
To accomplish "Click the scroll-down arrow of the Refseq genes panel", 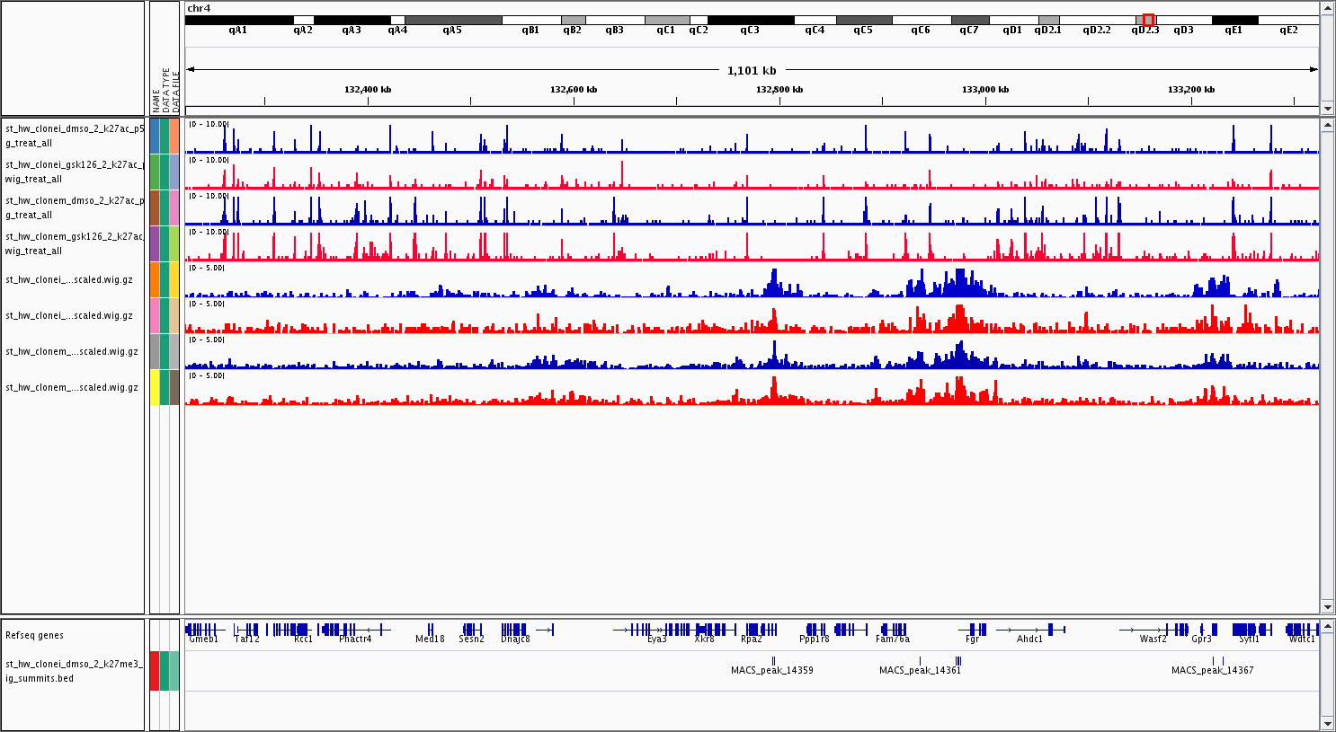I will tap(1327, 723).
